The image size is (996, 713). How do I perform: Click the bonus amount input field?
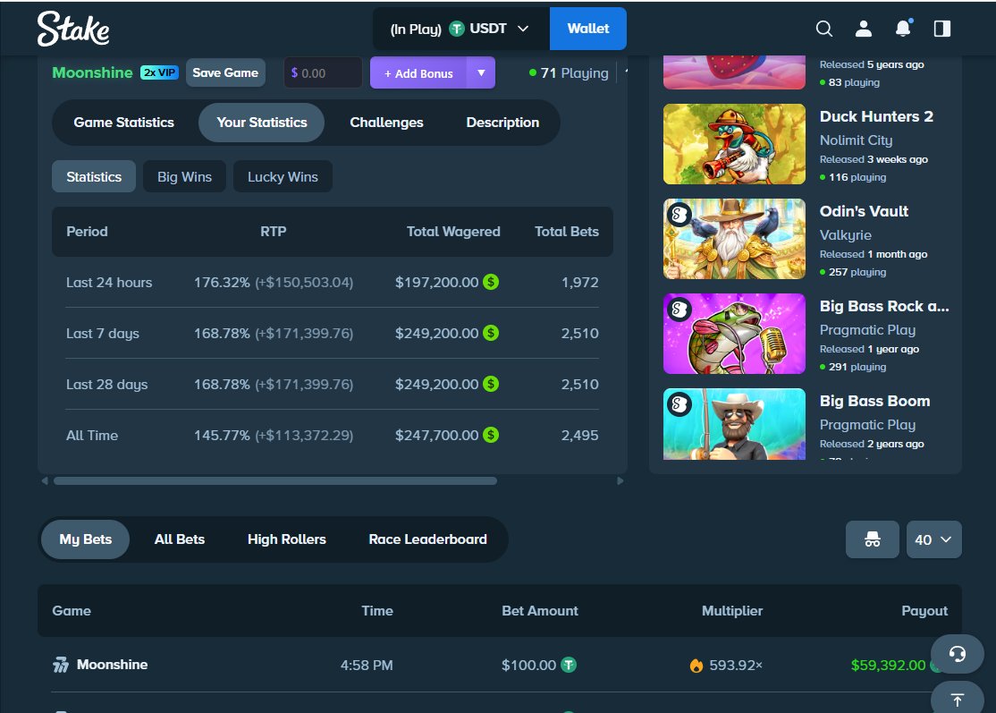click(323, 73)
